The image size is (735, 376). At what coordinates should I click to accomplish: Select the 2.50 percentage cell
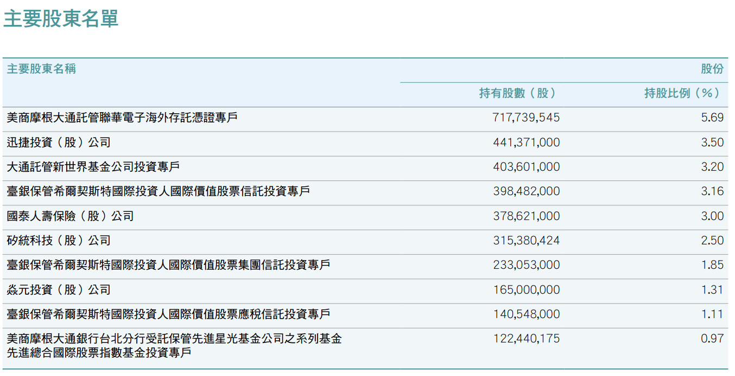click(712, 241)
